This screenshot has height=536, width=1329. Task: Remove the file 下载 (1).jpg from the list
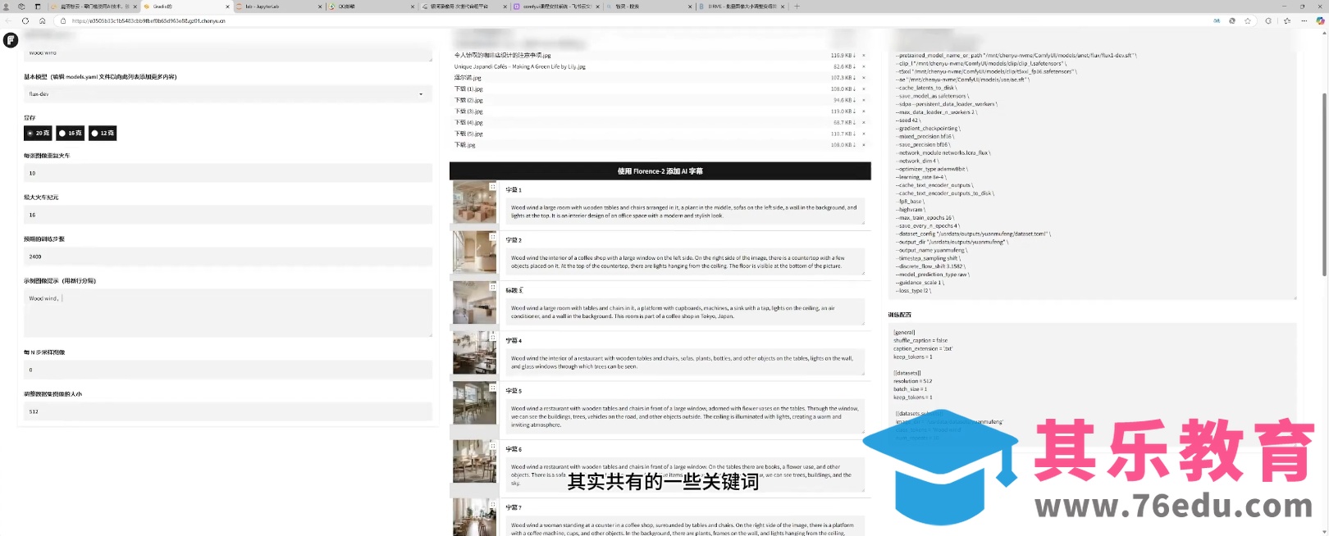coord(863,89)
